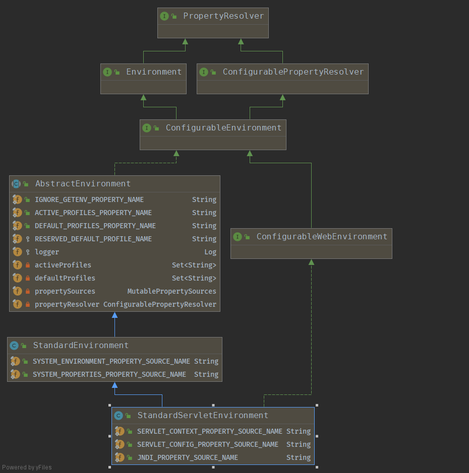Viewport: 469px width, 473px height.
Task: Click the field icon beside logger
Action: [17, 252]
